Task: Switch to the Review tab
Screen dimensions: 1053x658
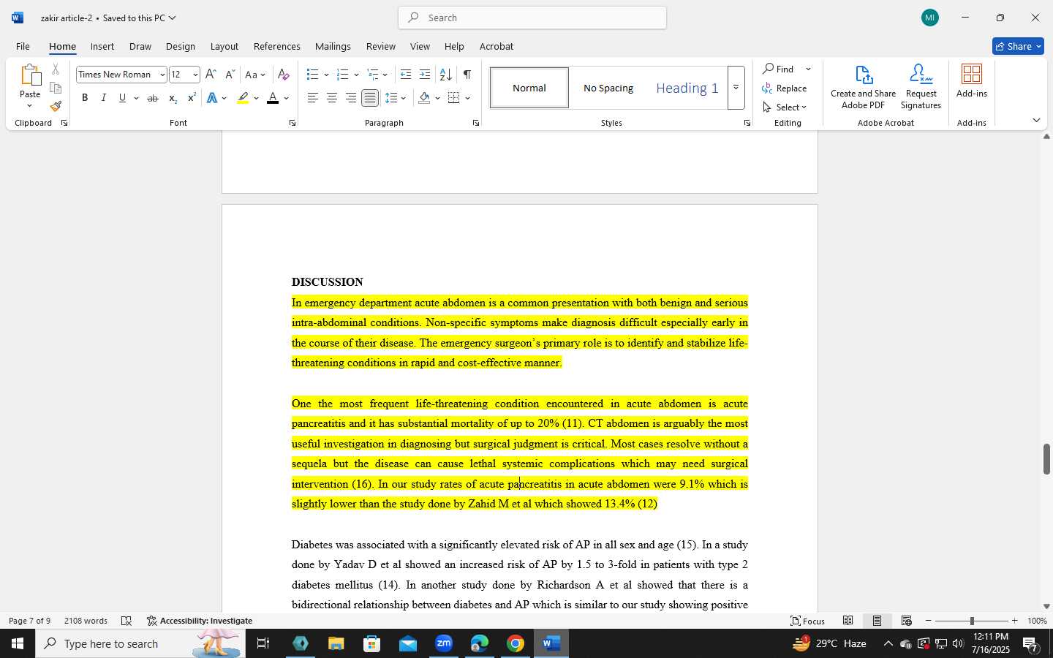Action: click(380, 46)
